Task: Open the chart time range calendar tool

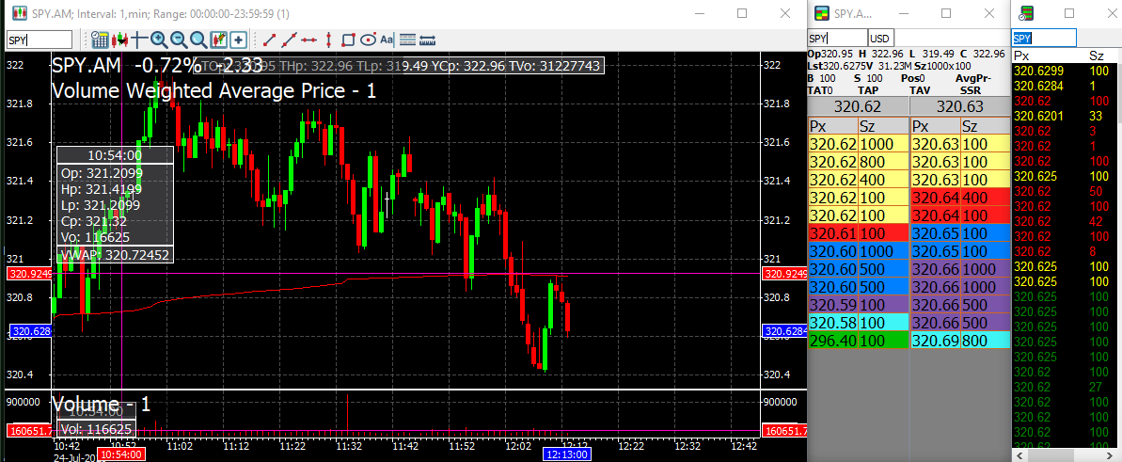Action: [x=100, y=40]
